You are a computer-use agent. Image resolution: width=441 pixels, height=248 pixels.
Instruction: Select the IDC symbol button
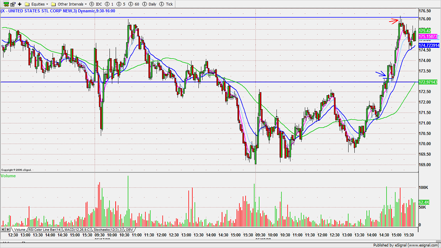click(x=96, y=4)
